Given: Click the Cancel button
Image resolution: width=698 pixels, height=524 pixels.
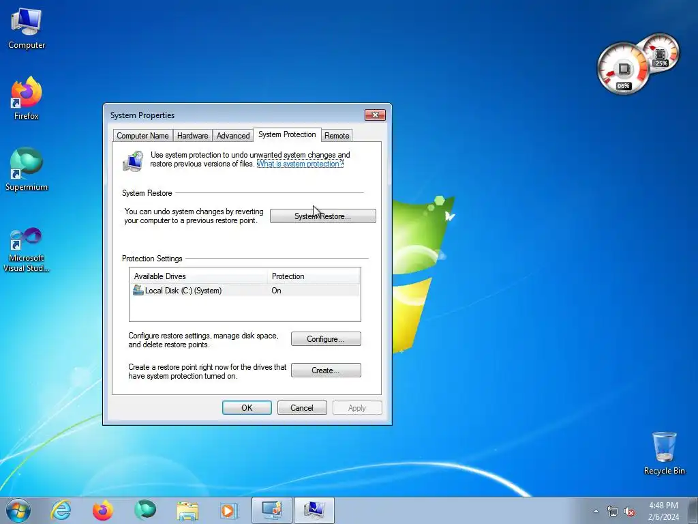Looking at the screenshot, I should tap(302, 408).
